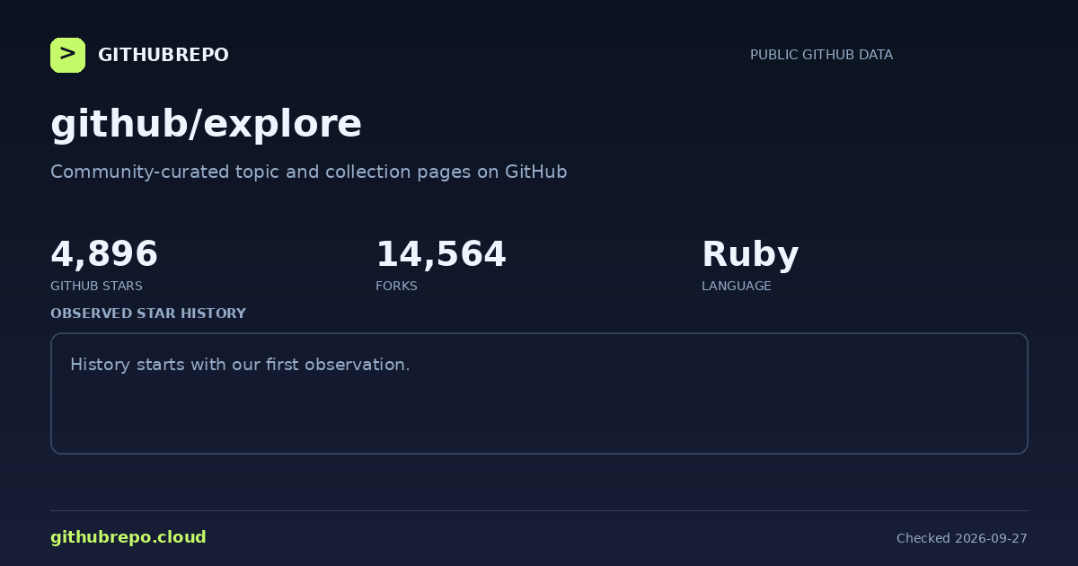
Task: Click the 14,564 forks number
Action: point(441,254)
